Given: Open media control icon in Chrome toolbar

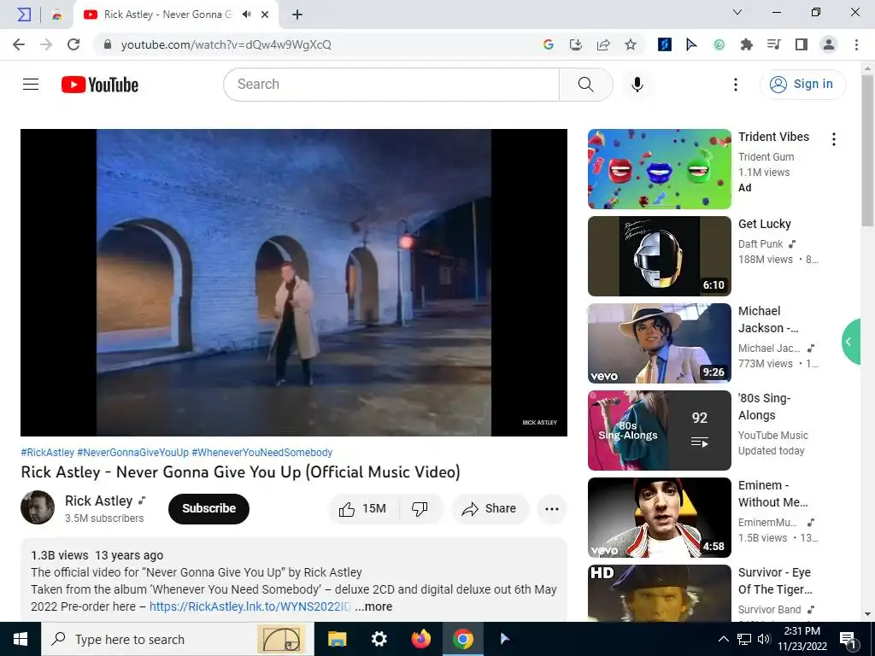Looking at the screenshot, I should tap(774, 44).
